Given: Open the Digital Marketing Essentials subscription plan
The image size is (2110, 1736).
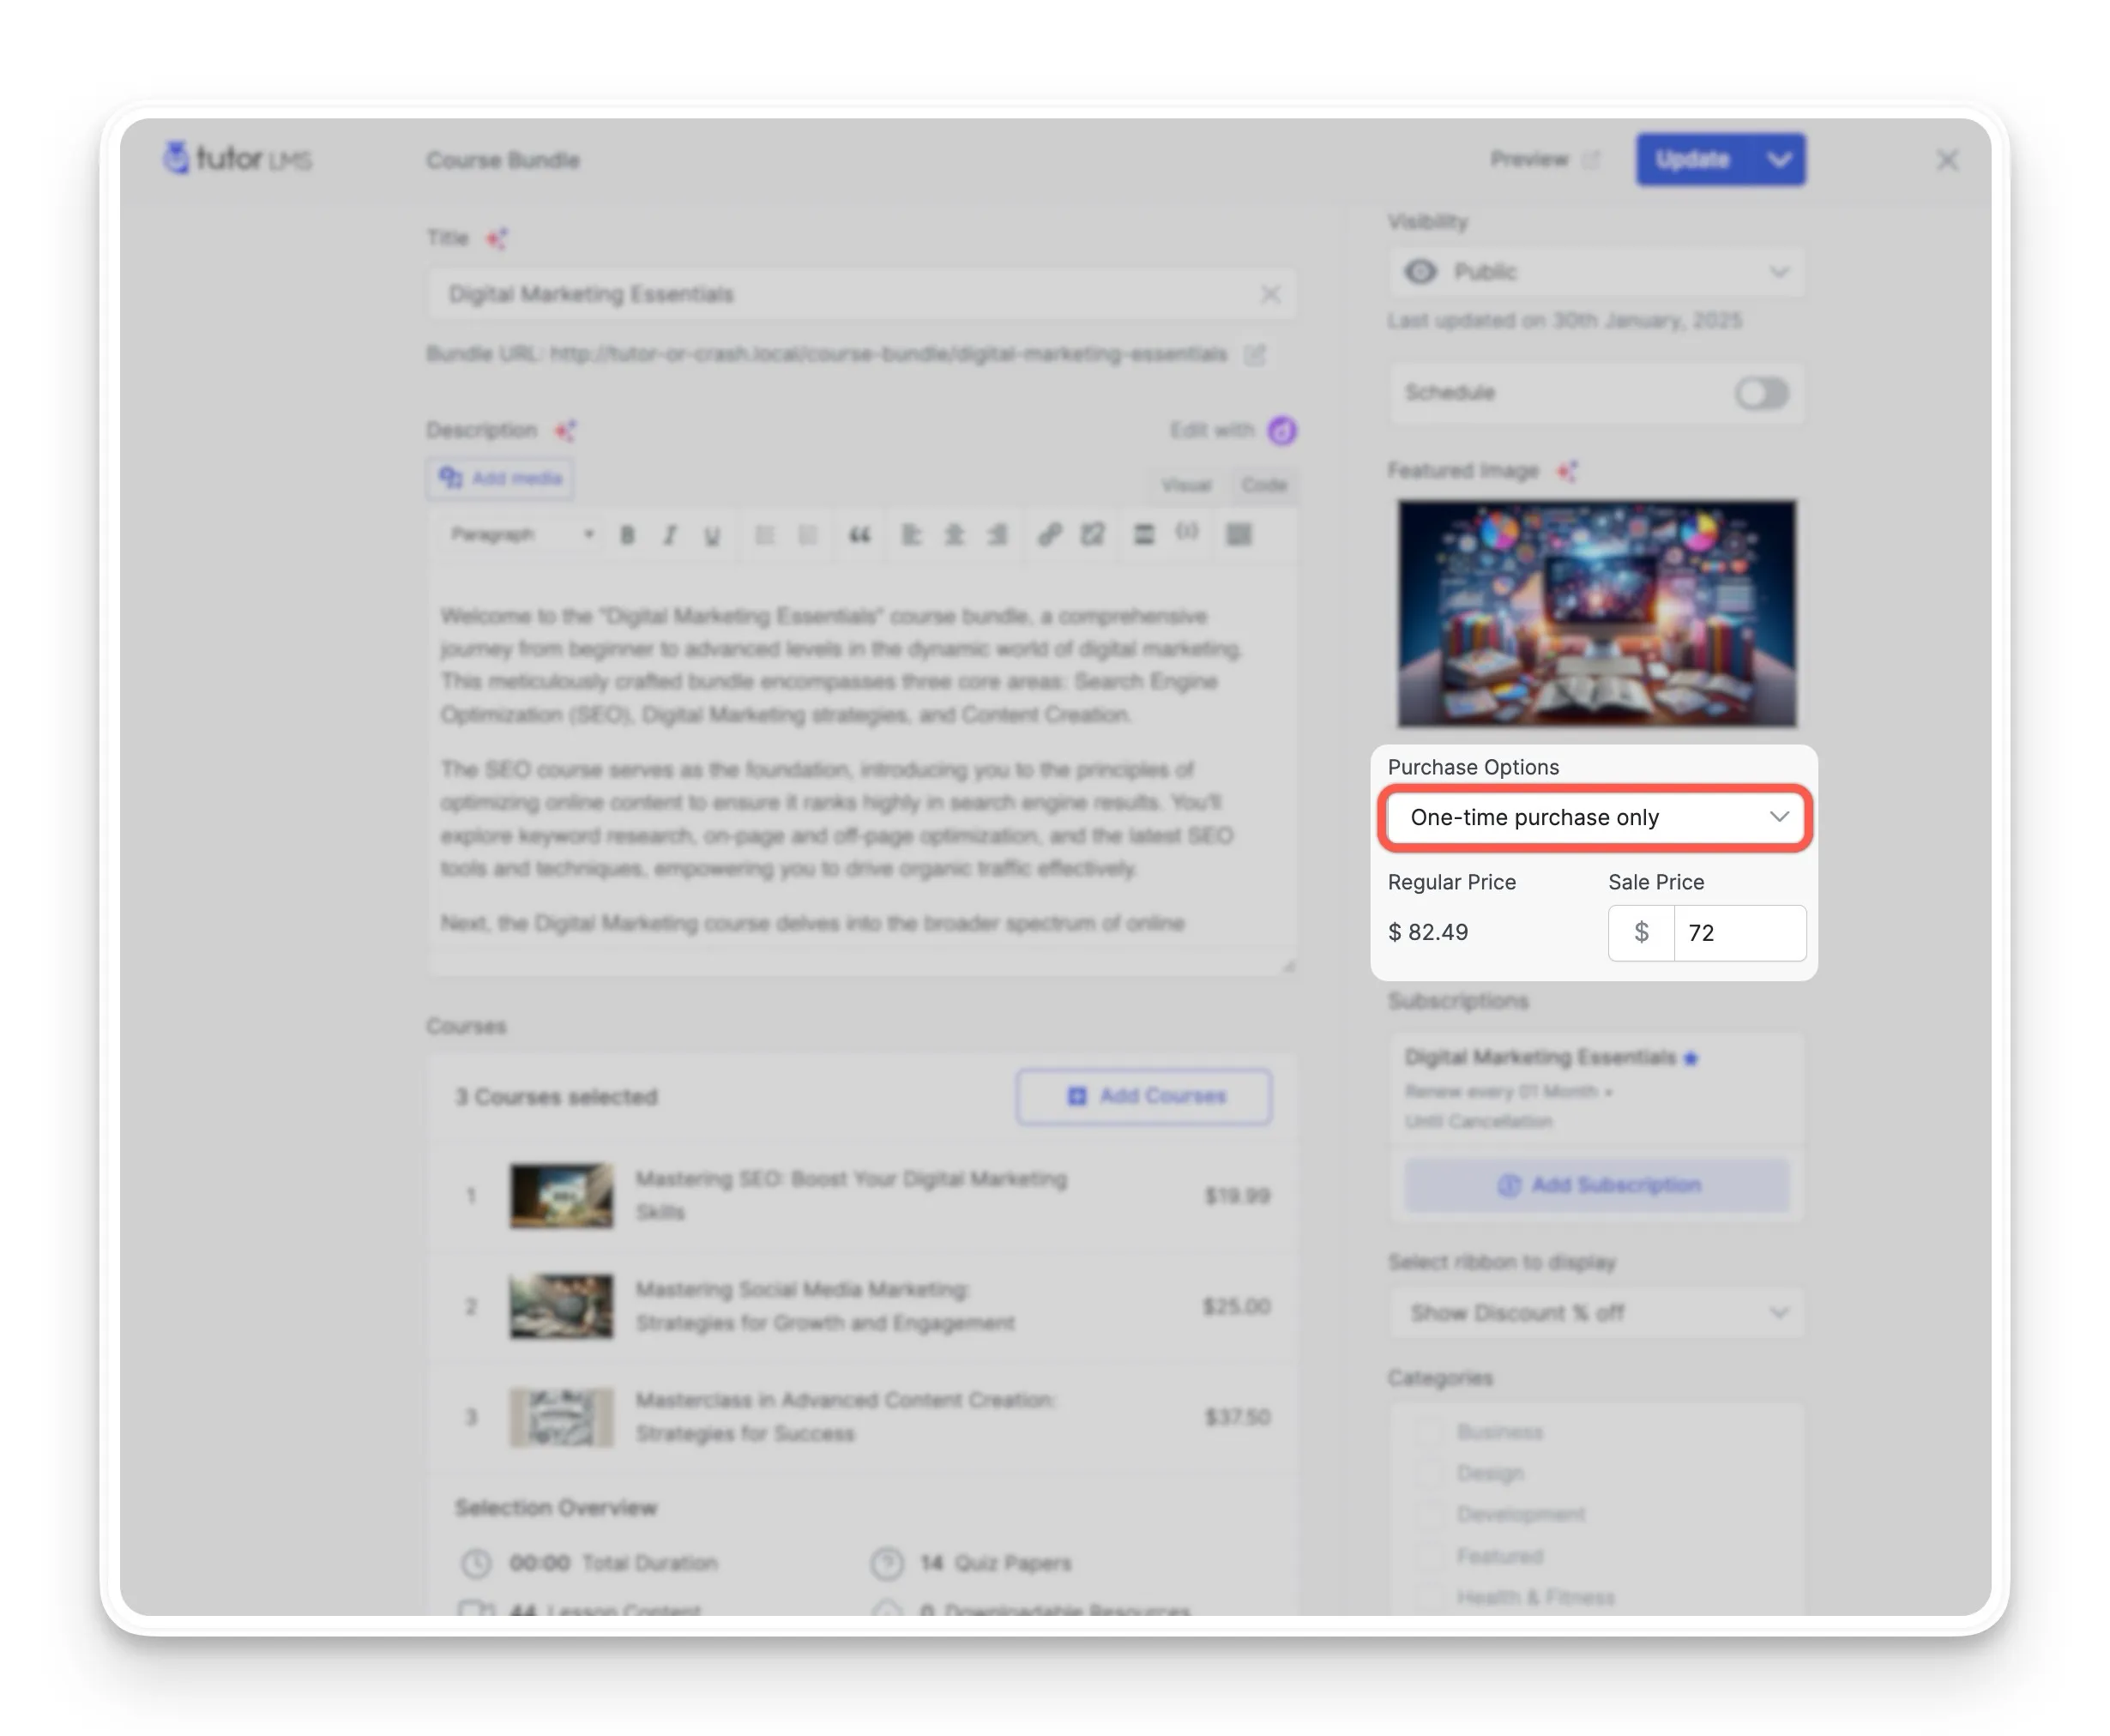Looking at the screenshot, I should [1596, 1088].
